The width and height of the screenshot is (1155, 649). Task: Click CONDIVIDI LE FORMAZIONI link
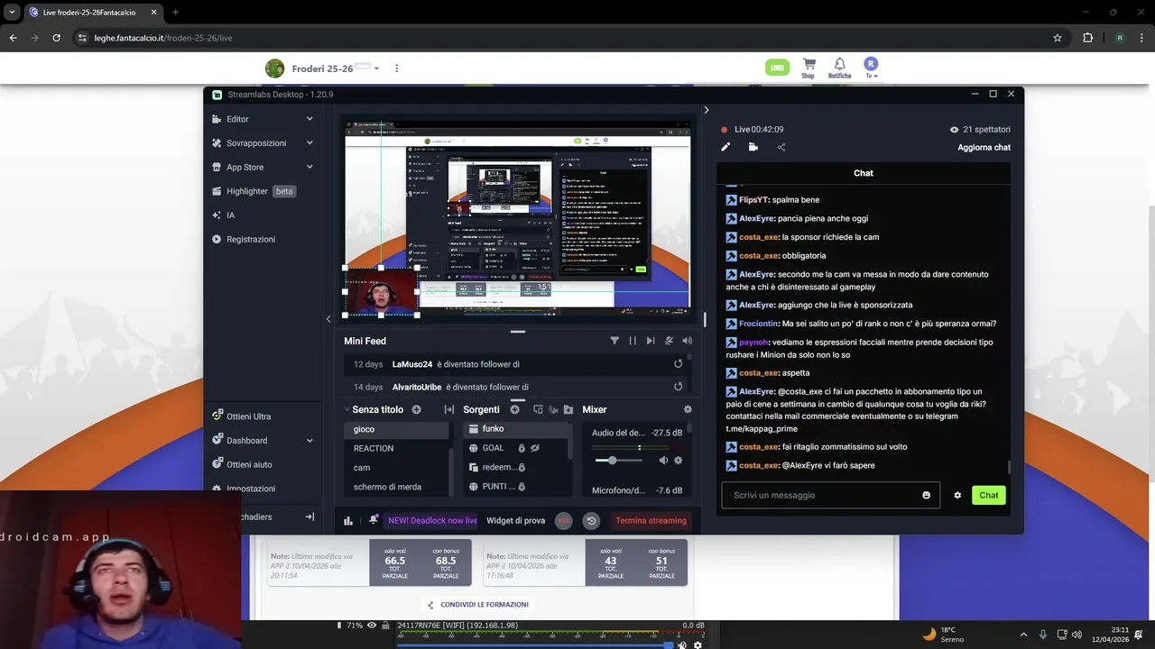478,605
